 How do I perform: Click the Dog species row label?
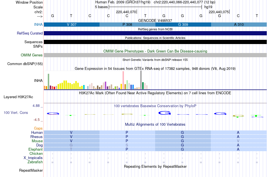tap(39, 145)
